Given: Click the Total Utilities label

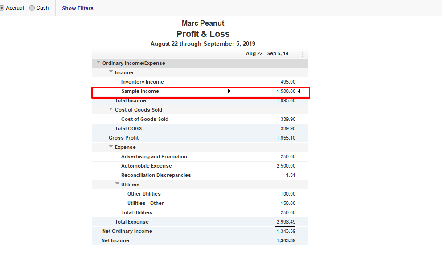Looking at the screenshot, I should point(136,212).
